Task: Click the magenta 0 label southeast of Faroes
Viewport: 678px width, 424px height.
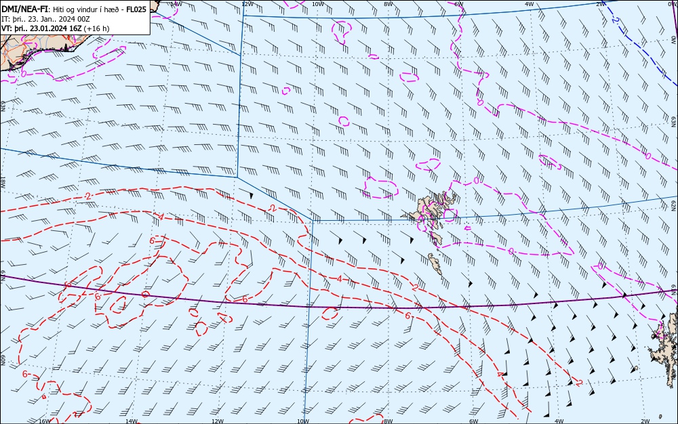Action: point(511,251)
